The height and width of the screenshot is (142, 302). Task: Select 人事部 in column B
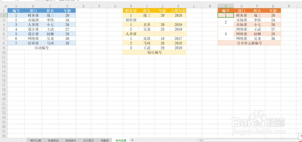point(33,25)
